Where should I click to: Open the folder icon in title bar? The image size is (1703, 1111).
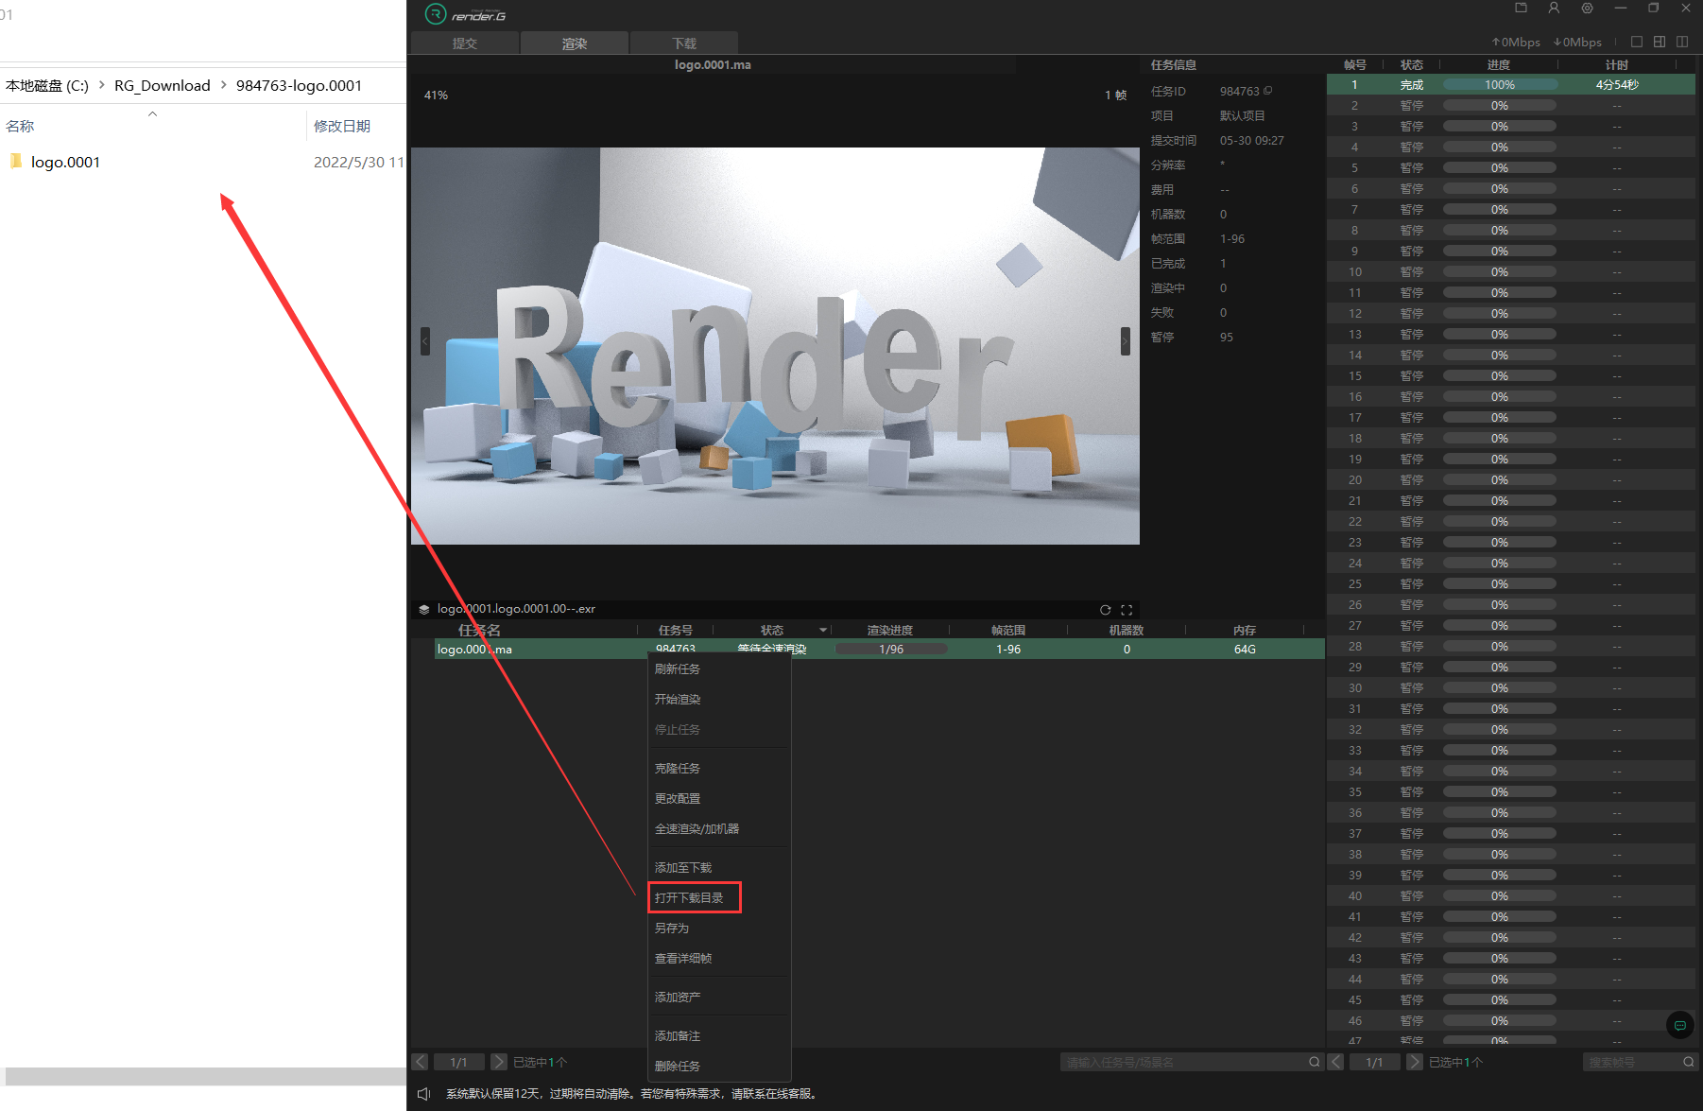tap(1521, 9)
